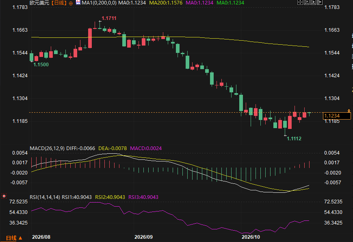Click the white MA0:1.1234 value
The width and height of the screenshot is (353, 242).
(132, 3)
